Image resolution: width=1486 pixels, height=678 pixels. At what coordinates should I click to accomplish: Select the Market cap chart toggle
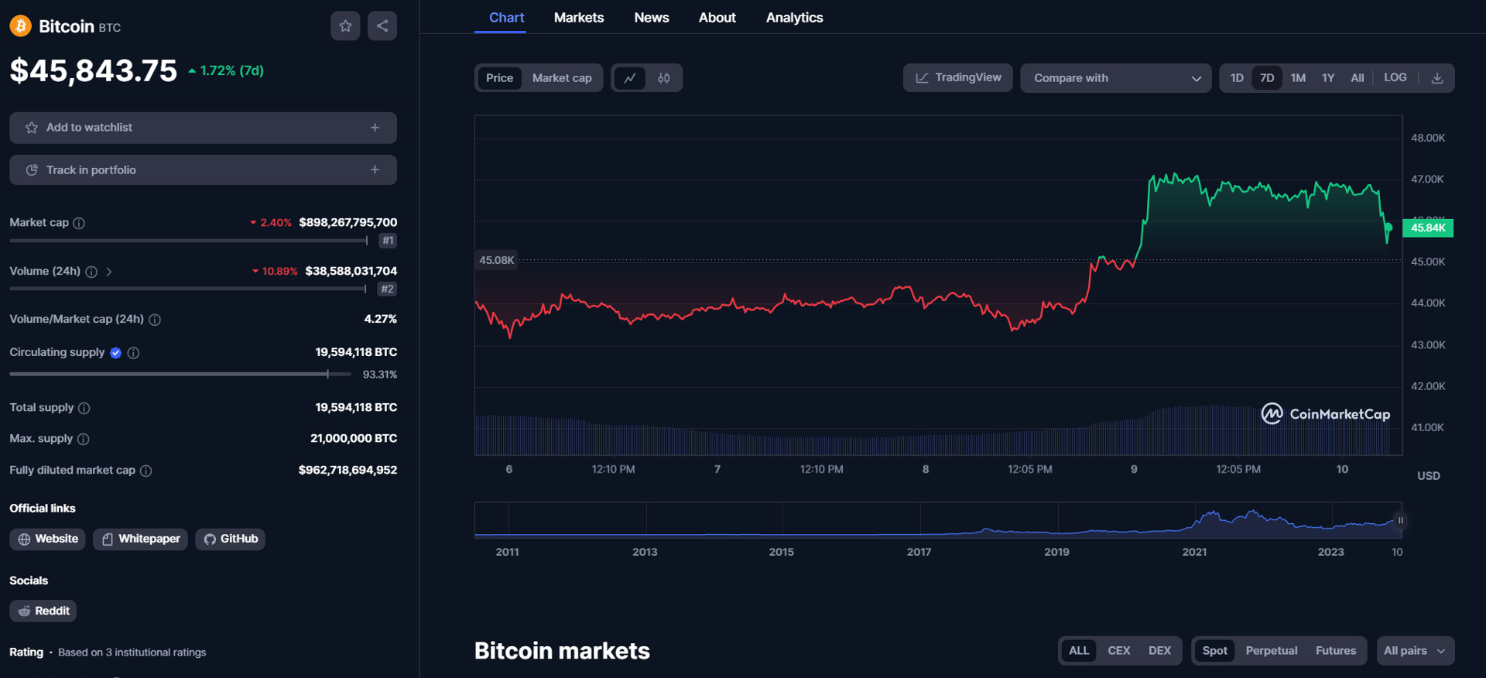pyautogui.click(x=562, y=78)
